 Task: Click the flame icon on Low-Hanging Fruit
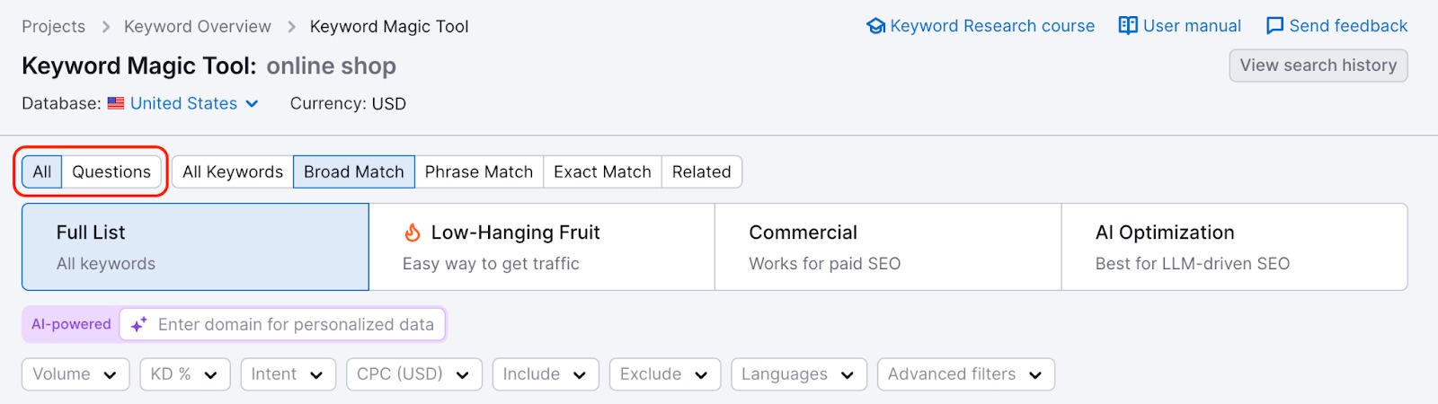tap(413, 233)
